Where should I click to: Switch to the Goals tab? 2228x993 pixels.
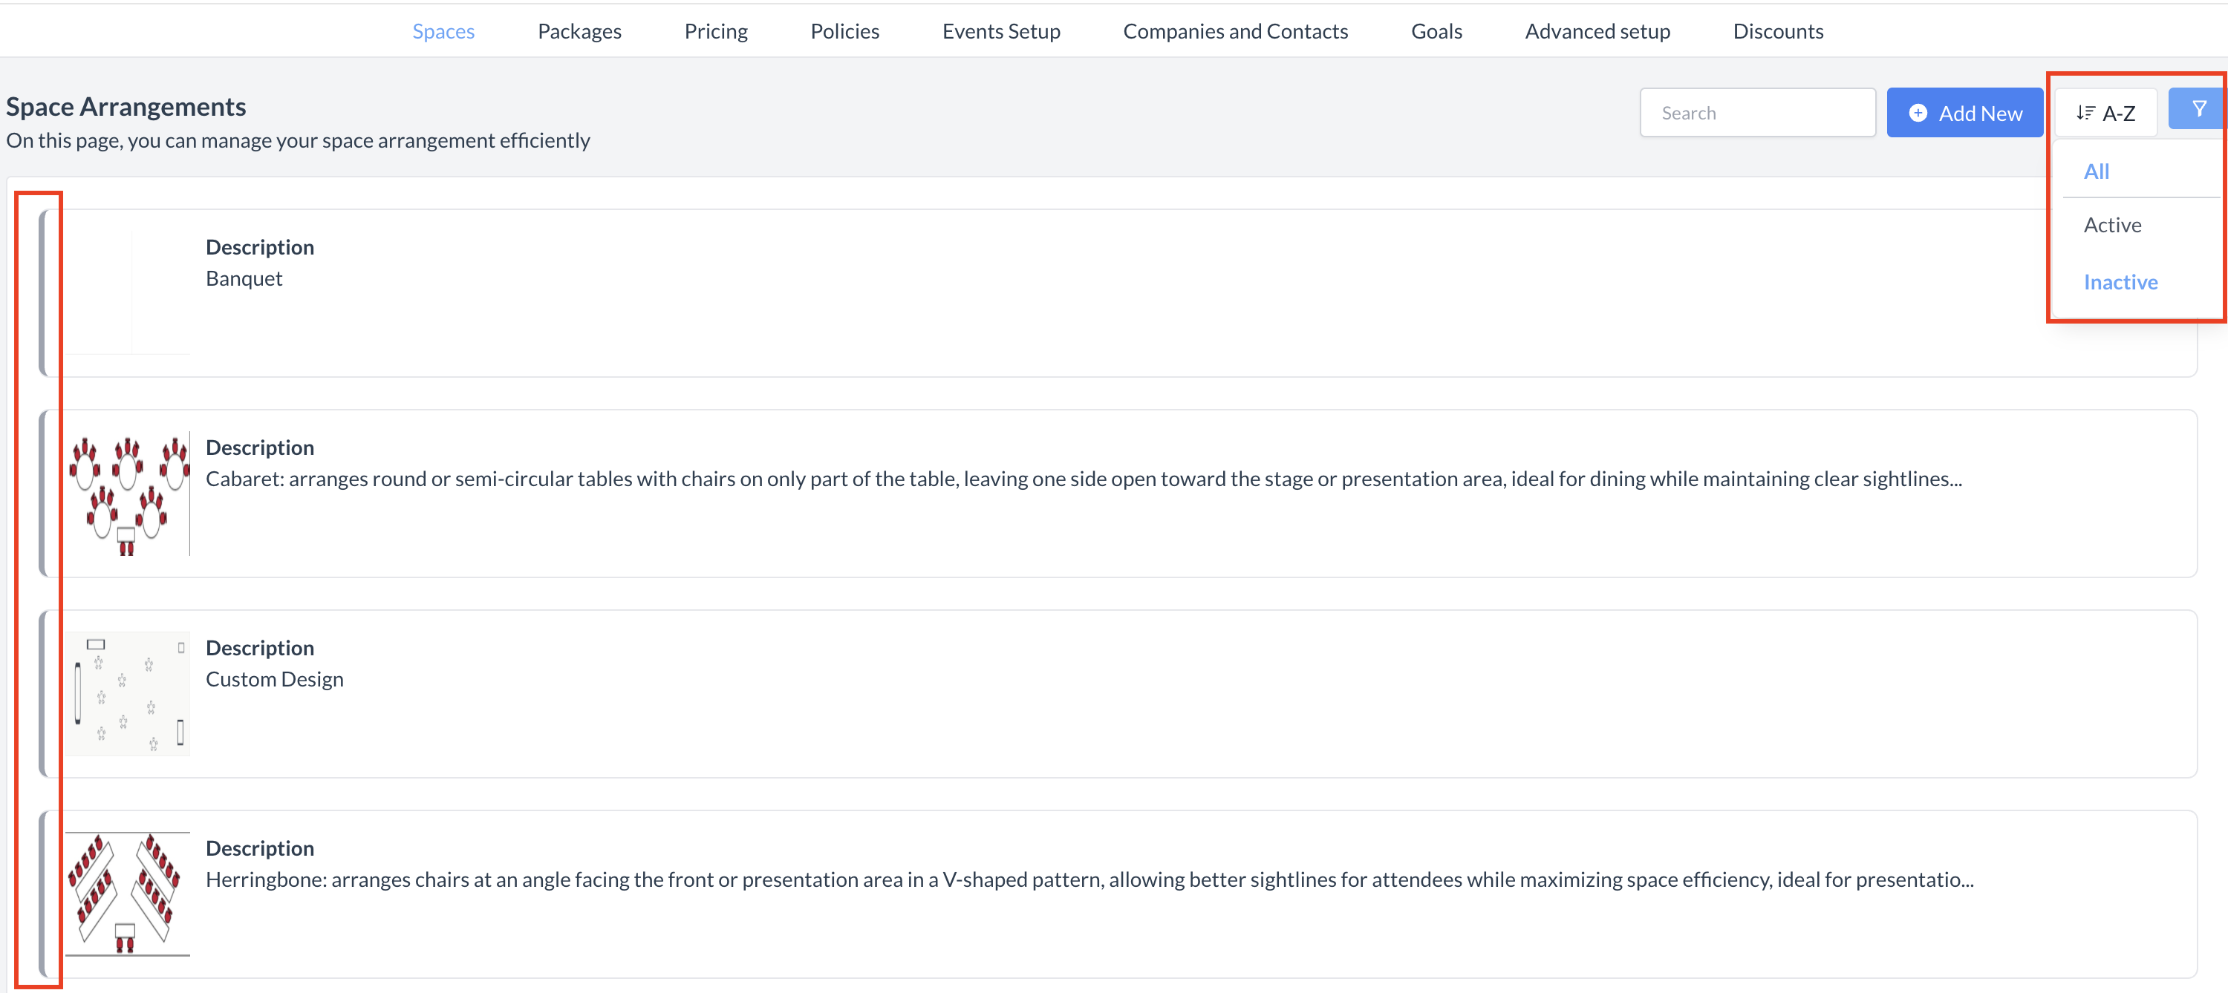[1436, 31]
